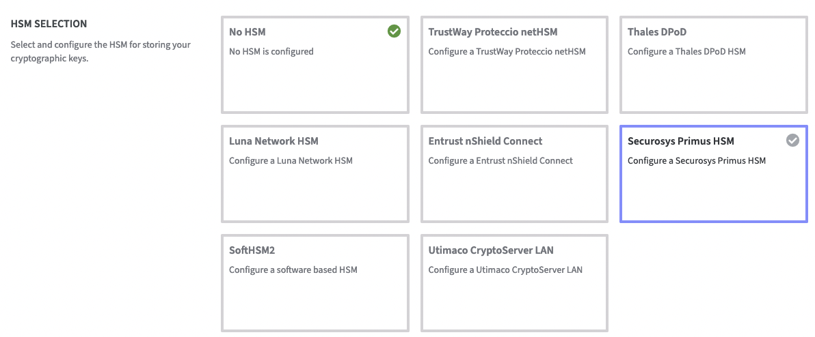The width and height of the screenshot is (815, 337).
Task: Select the Luna Network HSM title
Action: (273, 141)
